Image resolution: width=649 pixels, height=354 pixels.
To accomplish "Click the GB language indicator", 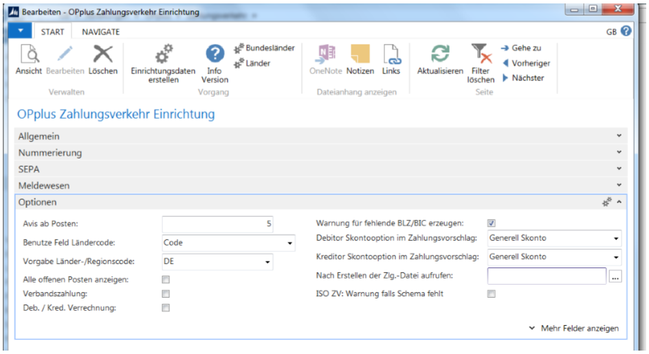I will tap(611, 32).
